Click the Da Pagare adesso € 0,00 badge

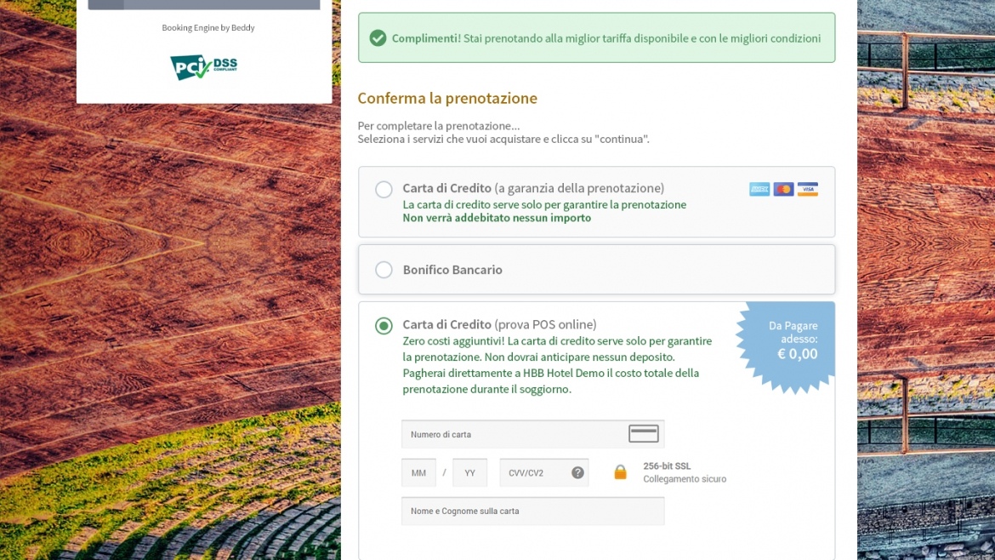(x=787, y=346)
